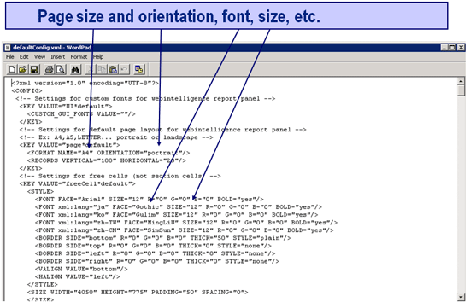Open the Format menu
Image resolution: width=470 pixels, height=308 pixels.
point(79,57)
